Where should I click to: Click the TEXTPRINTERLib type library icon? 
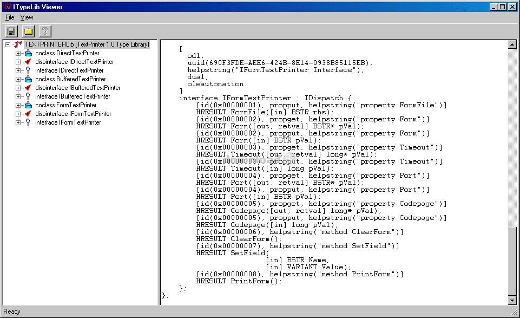[18, 44]
